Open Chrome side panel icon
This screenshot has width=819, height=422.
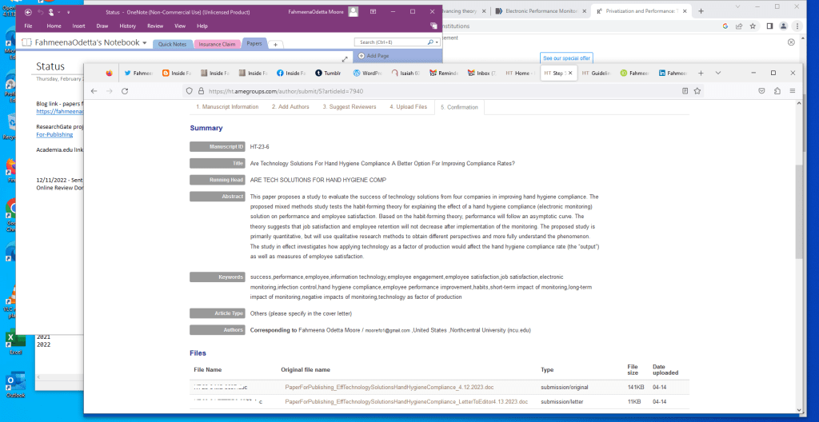click(769, 26)
